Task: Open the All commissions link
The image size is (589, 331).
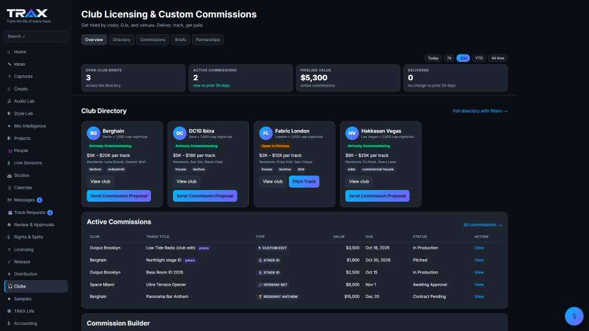Action: pyautogui.click(x=483, y=225)
